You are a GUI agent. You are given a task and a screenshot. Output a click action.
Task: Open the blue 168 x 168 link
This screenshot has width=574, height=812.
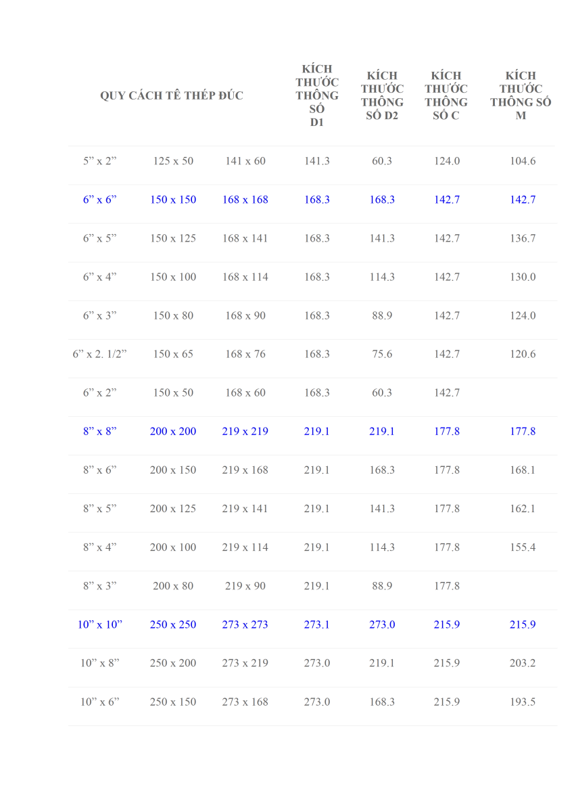coord(245,200)
